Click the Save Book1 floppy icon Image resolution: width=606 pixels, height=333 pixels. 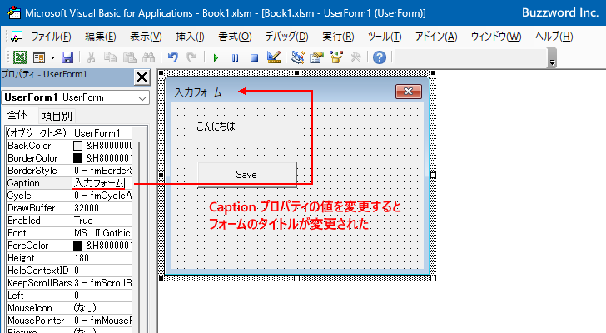(67, 57)
